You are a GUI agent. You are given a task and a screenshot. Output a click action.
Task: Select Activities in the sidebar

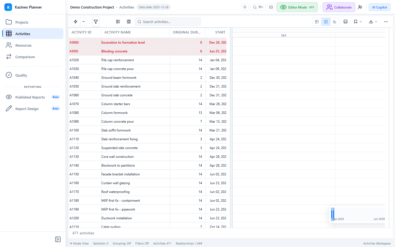[33, 34]
